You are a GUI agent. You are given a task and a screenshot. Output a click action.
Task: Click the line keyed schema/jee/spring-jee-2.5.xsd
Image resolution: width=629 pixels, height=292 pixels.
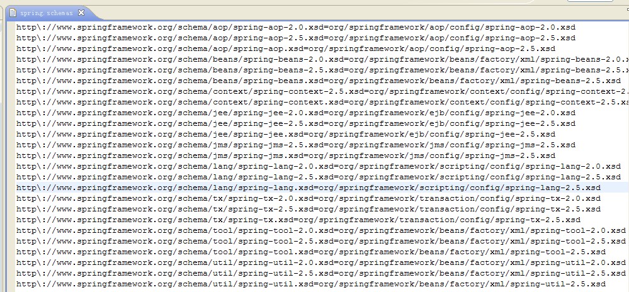click(296, 123)
